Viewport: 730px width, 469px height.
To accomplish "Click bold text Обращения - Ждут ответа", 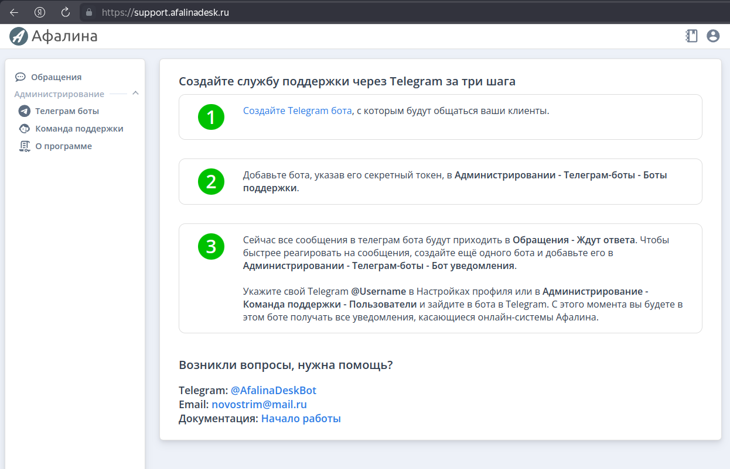I will tap(574, 240).
